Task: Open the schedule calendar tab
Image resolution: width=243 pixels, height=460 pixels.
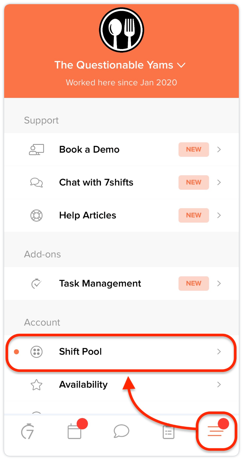Action: pos(75,431)
